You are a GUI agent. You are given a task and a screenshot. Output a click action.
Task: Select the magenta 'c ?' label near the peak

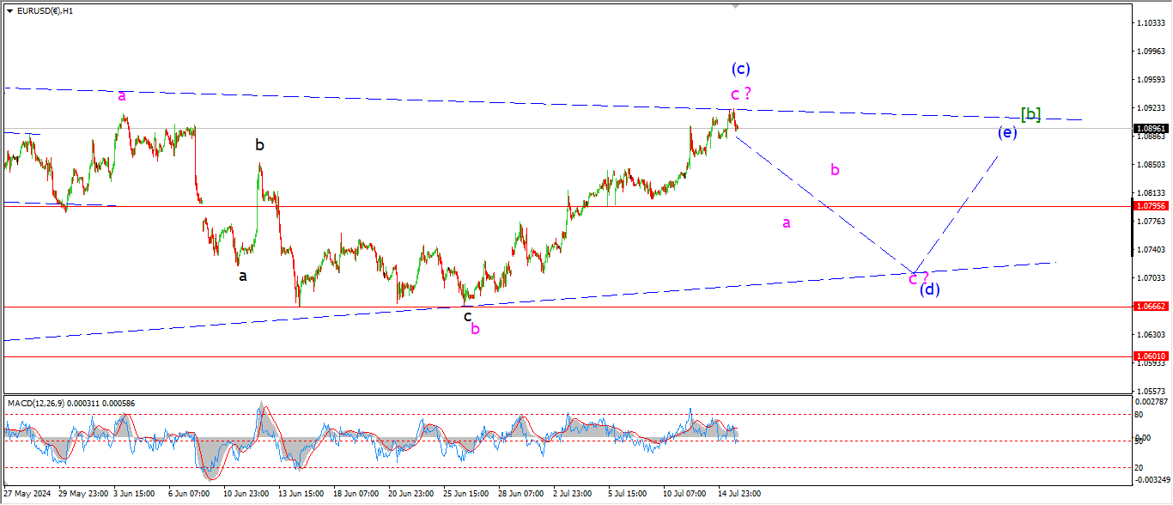point(741,94)
